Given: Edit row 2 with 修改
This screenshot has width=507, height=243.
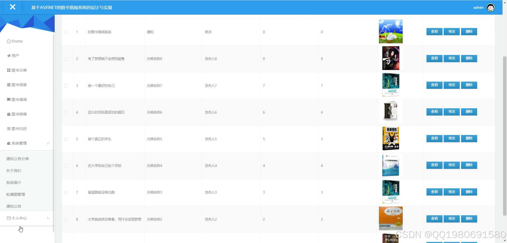Looking at the screenshot, I should [x=452, y=58].
